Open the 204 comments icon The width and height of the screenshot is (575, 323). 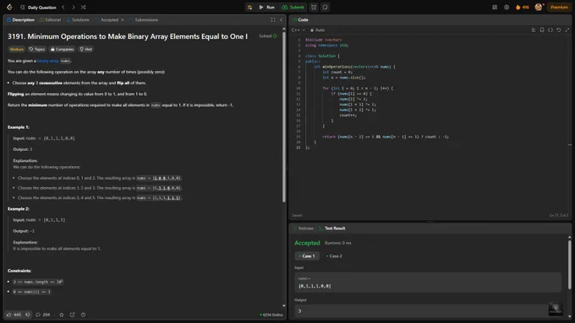(43, 315)
